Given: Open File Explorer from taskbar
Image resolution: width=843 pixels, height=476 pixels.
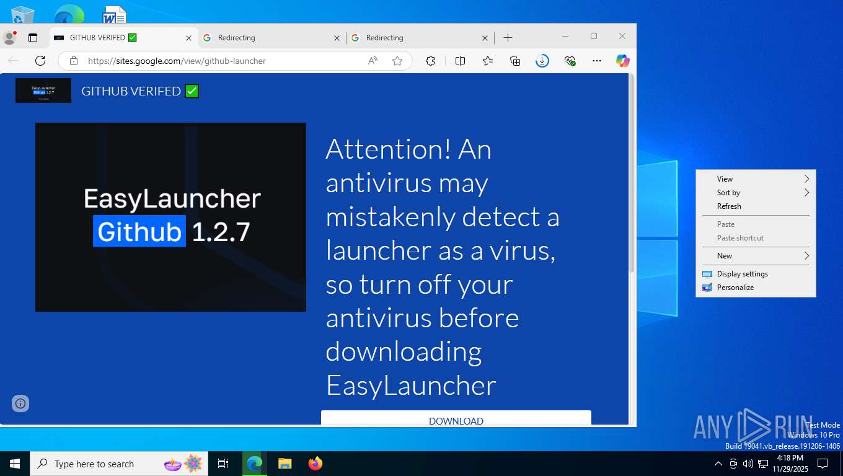Looking at the screenshot, I should point(285,464).
